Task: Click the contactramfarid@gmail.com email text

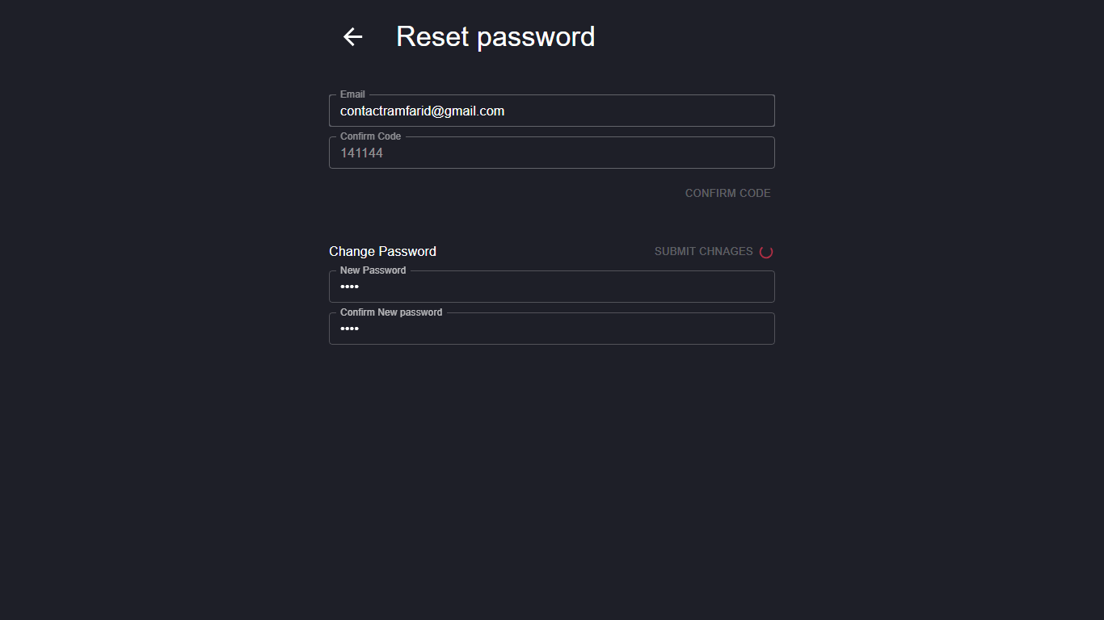Action: tap(422, 111)
